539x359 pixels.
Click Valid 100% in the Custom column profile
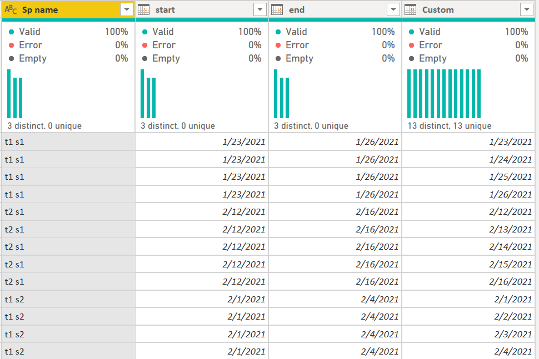click(x=468, y=32)
